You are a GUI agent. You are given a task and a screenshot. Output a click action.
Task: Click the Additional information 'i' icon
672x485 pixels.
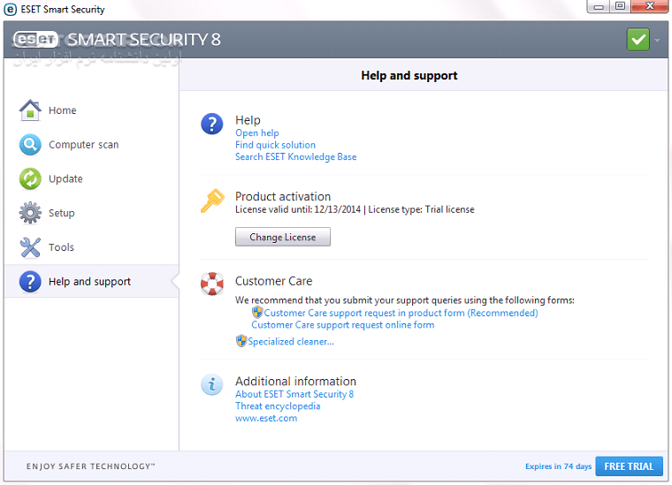coord(211,384)
